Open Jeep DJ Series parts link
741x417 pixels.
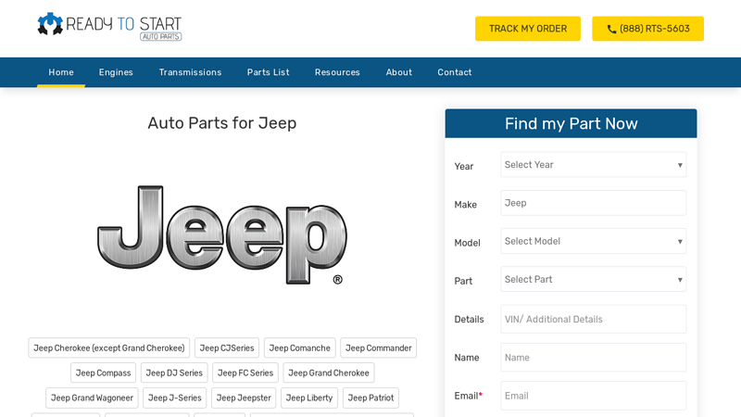tap(174, 373)
